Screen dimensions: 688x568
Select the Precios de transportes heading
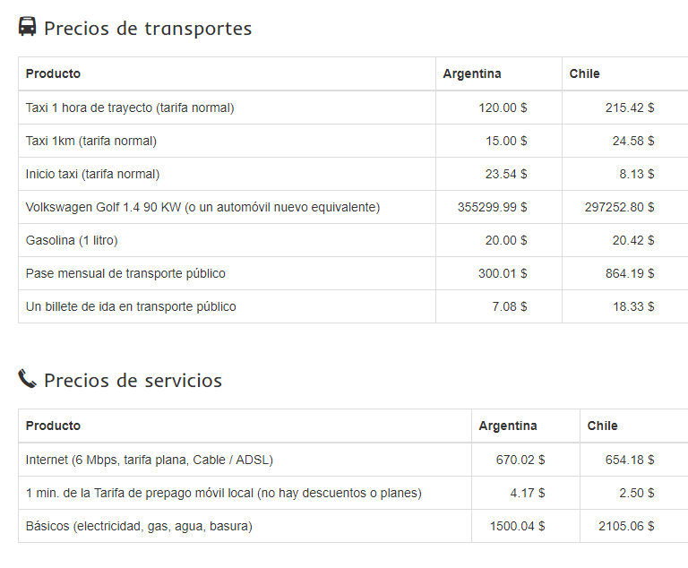[148, 29]
